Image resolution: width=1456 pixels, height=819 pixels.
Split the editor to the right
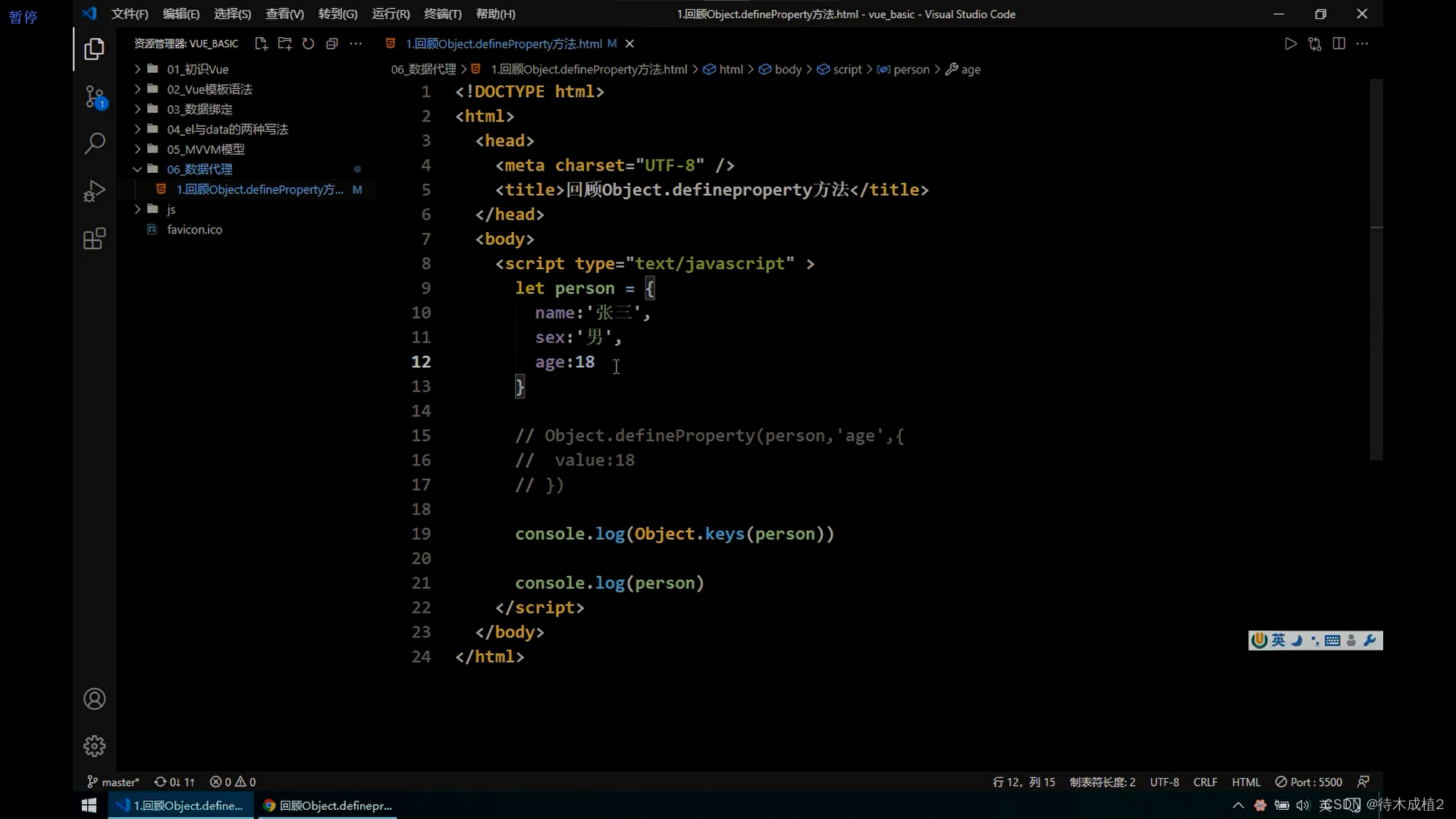pyautogui.click(x=1339, y=44)
